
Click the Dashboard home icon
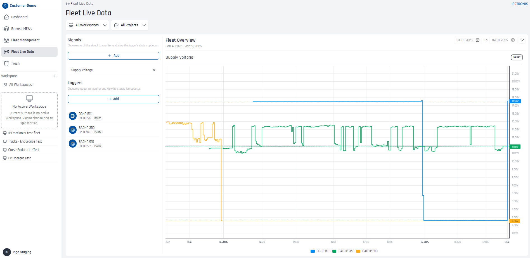click(x=6, y=17)
